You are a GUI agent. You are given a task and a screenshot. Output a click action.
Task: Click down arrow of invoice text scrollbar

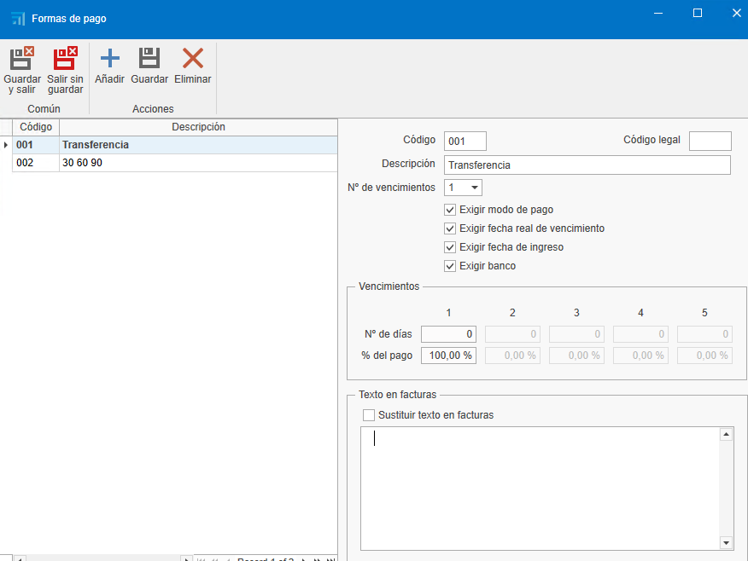coord(726,543)
